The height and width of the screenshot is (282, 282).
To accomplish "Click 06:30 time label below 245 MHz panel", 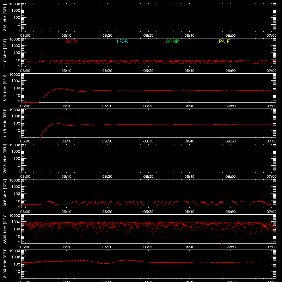I will [x=148, y=36].
